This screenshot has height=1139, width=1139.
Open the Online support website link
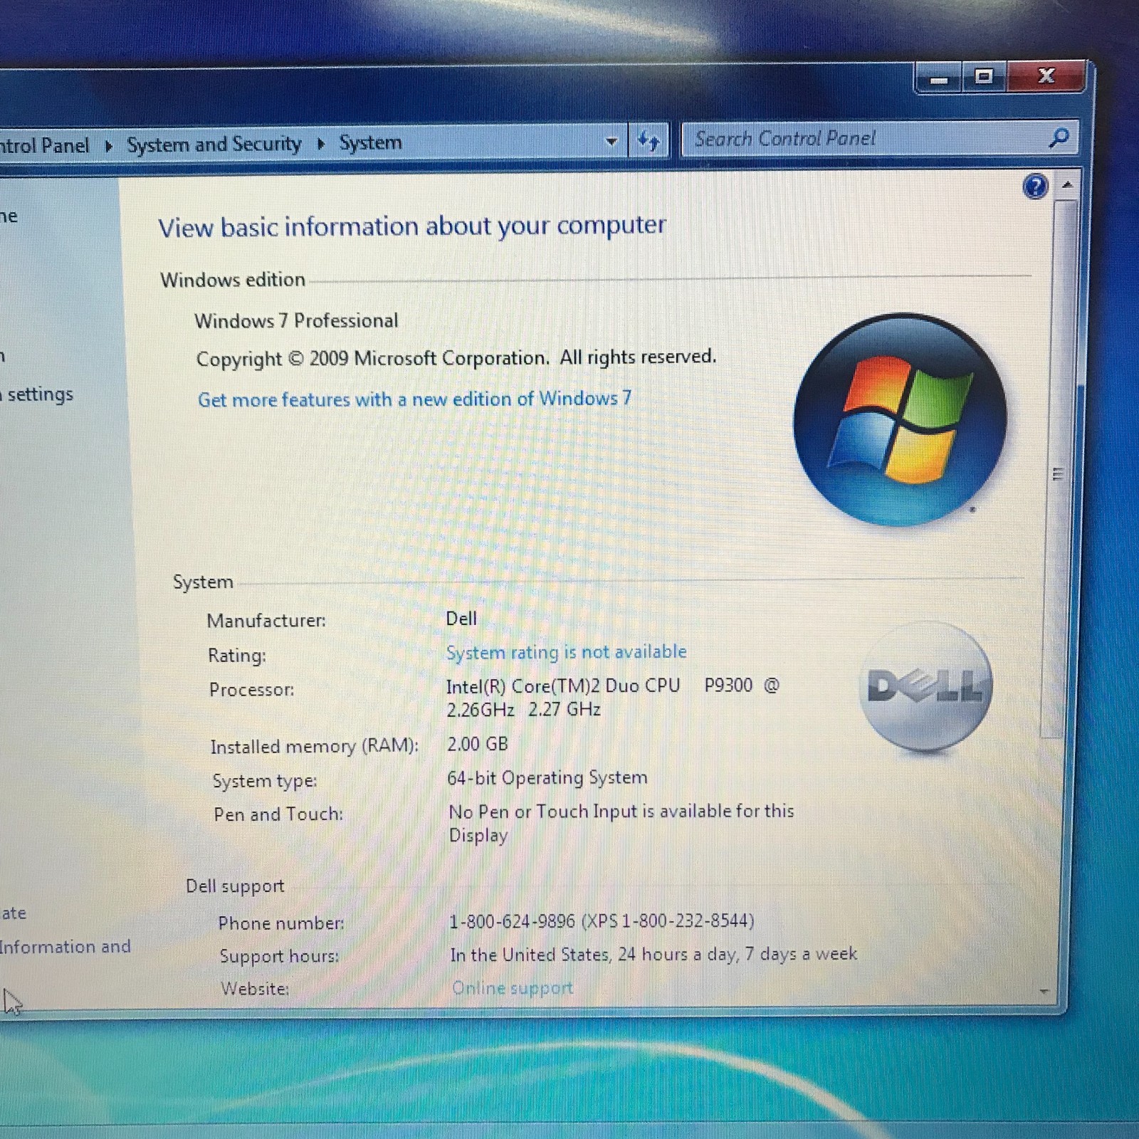point(512,988)
